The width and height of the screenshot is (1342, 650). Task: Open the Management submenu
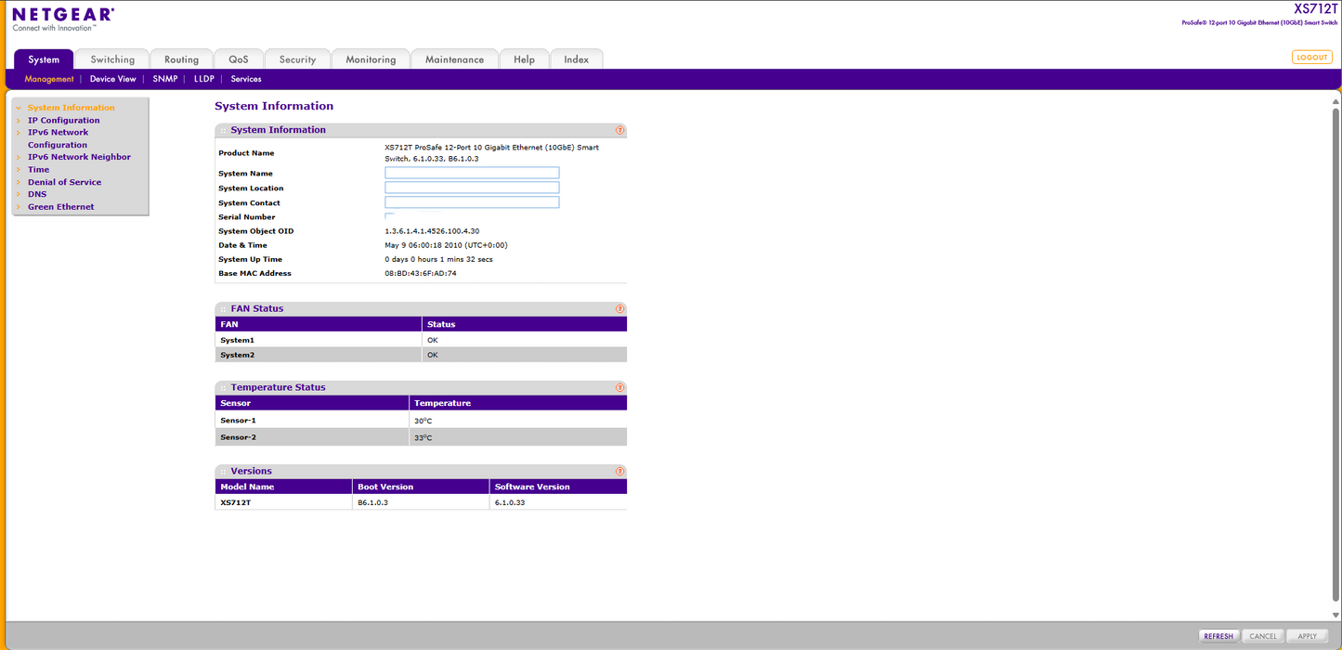49,79
